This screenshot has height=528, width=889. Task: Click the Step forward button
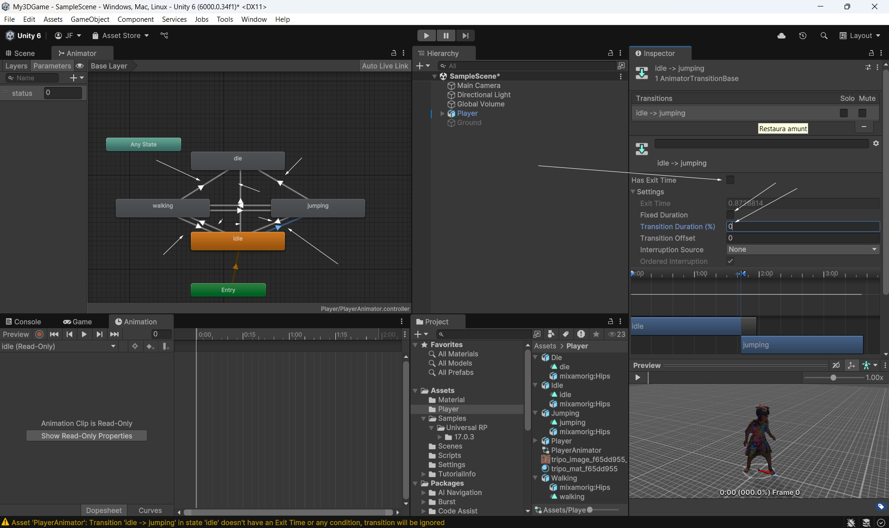(465, 36)
